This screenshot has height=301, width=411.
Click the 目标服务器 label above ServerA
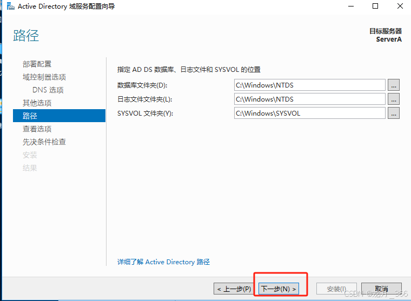point(385,31)
